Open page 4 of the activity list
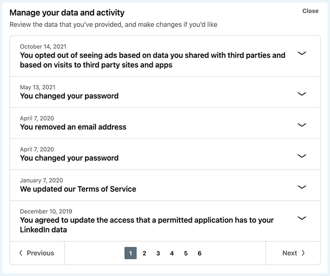Viewport: 330px width, 276px height. [x=172, y=253]
